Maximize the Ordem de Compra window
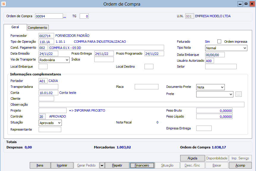The width and height of the screenshot is (256, 171). 246,4
